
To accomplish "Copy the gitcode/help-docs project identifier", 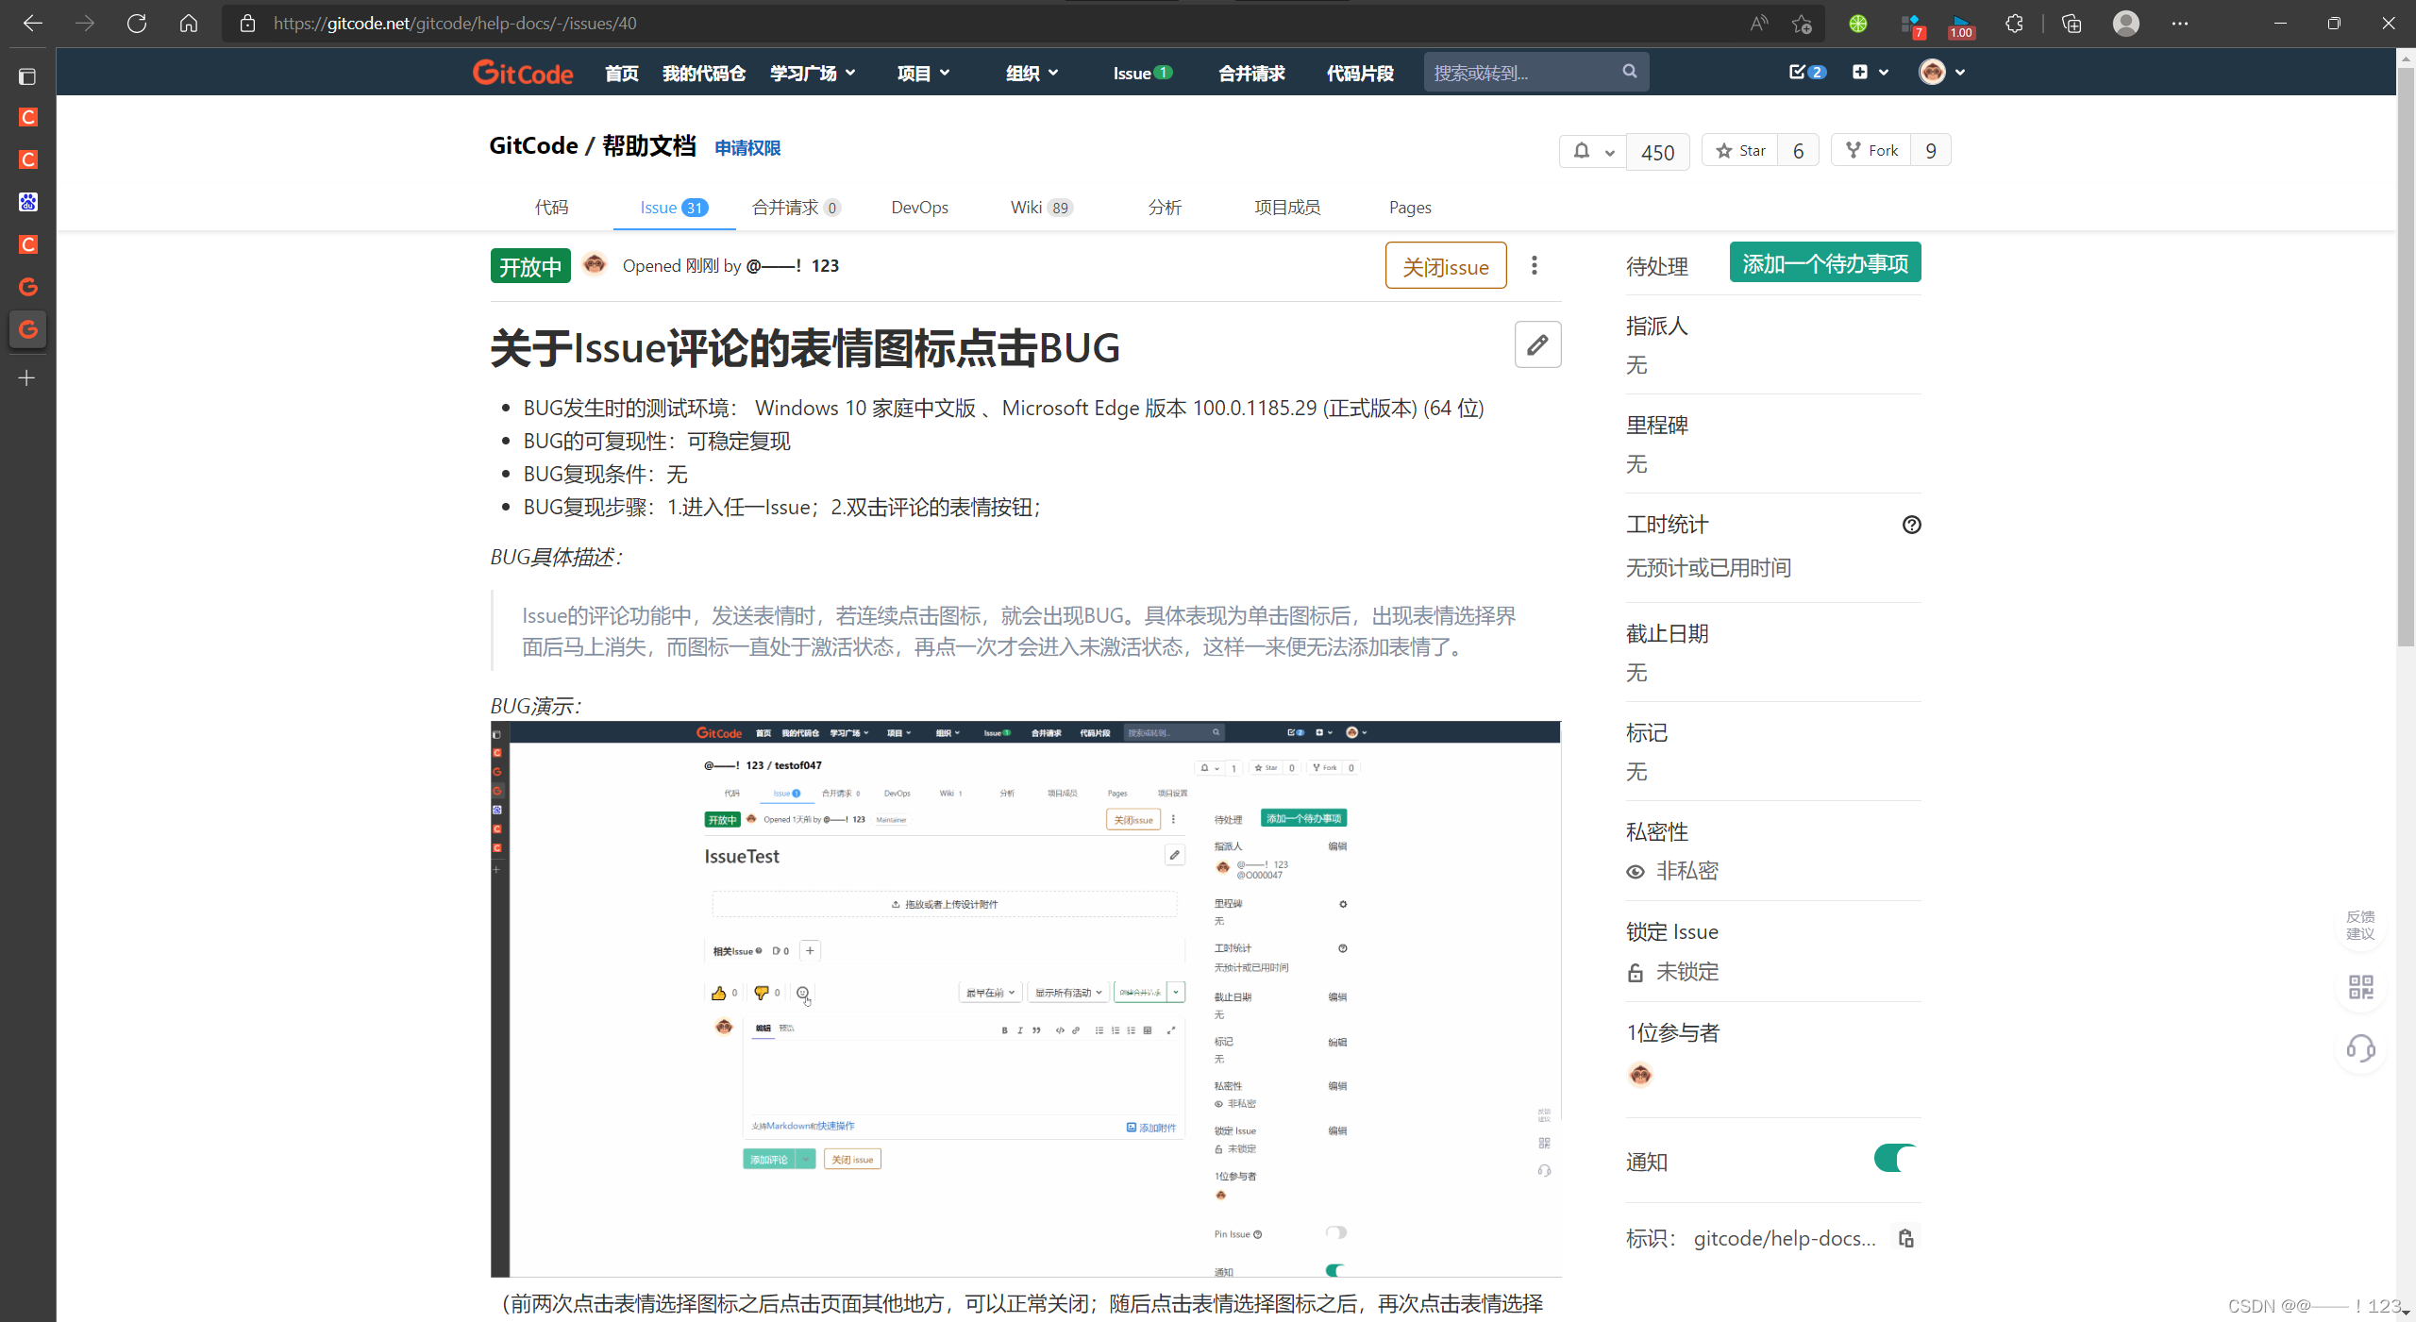I will pyautogui.click(x=1905, y=1237).
